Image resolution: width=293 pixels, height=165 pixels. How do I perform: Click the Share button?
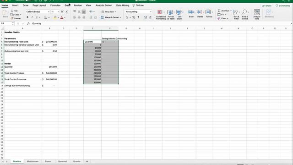tap(267, 6)
